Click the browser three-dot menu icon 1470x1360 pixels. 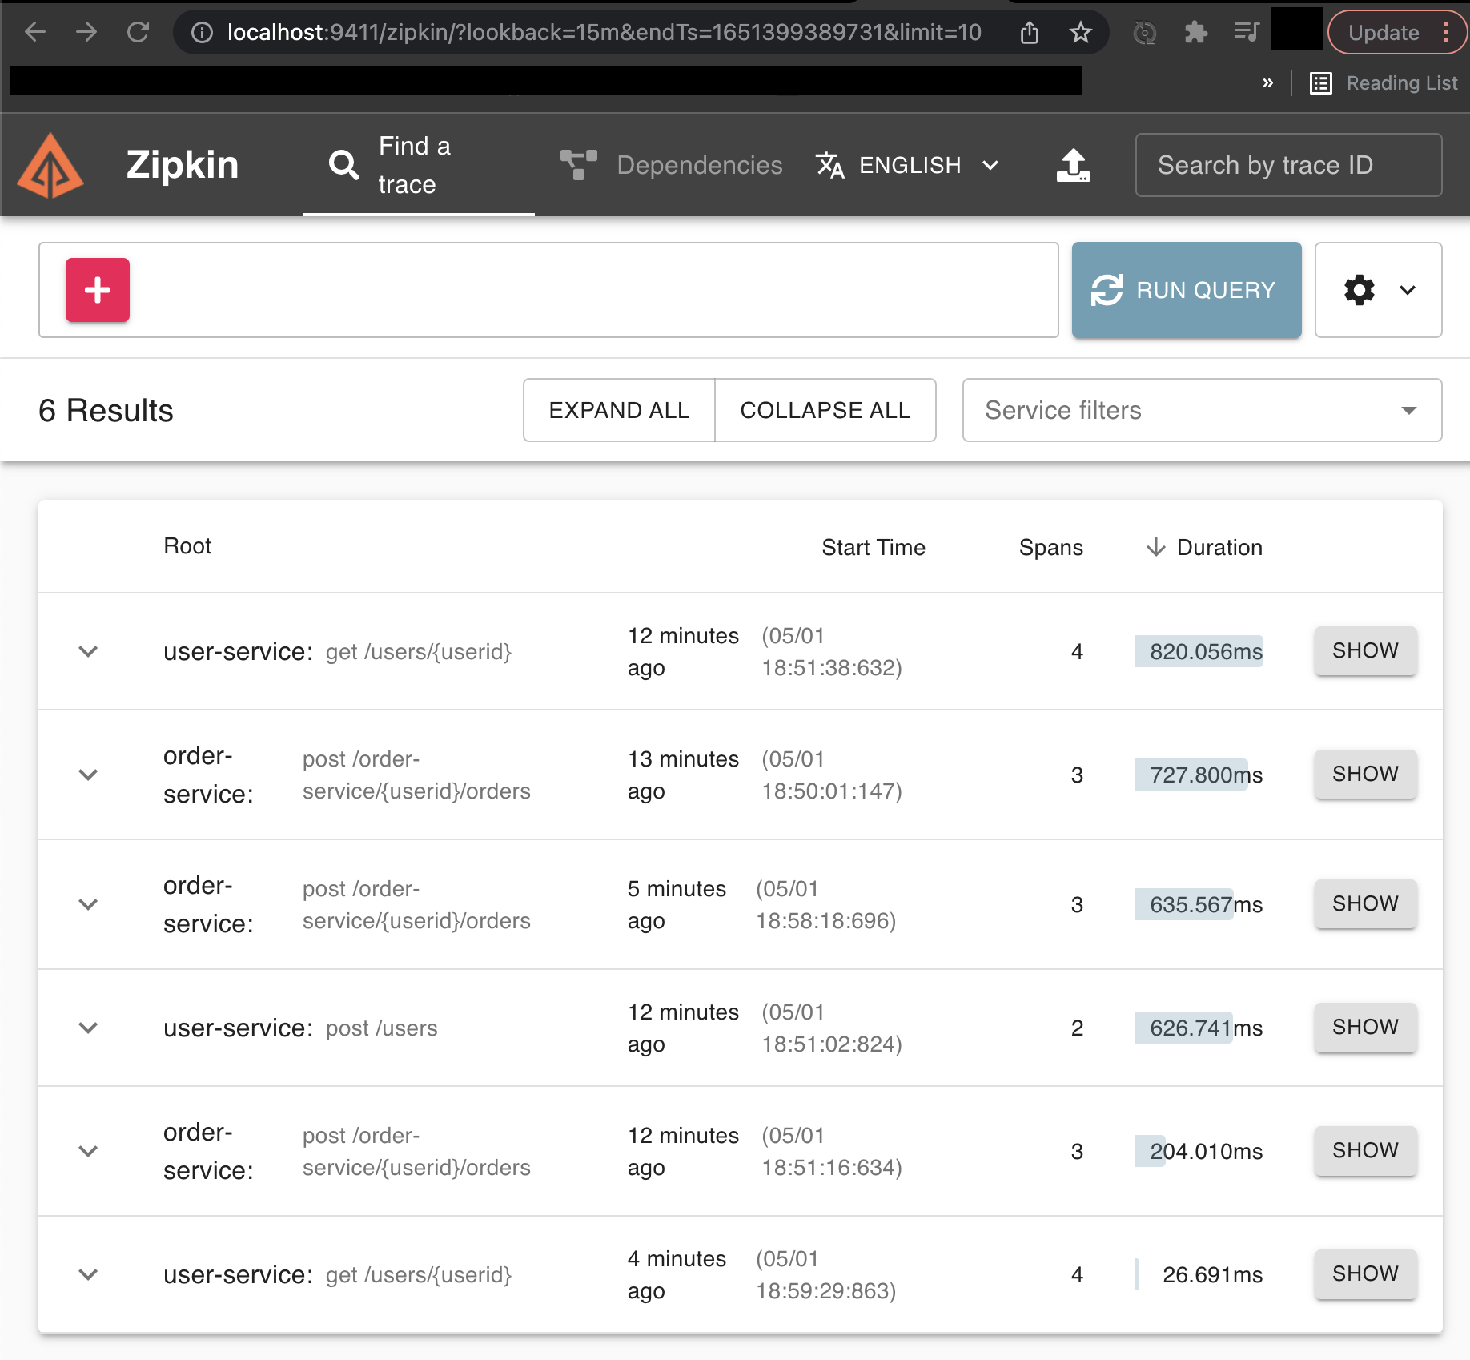tap(1446, 32)
